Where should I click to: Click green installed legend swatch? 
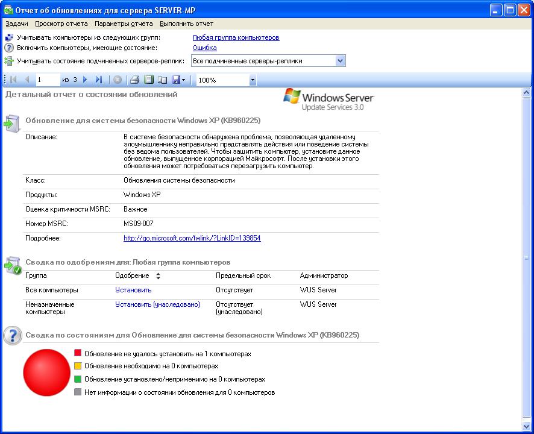(78, 379)
